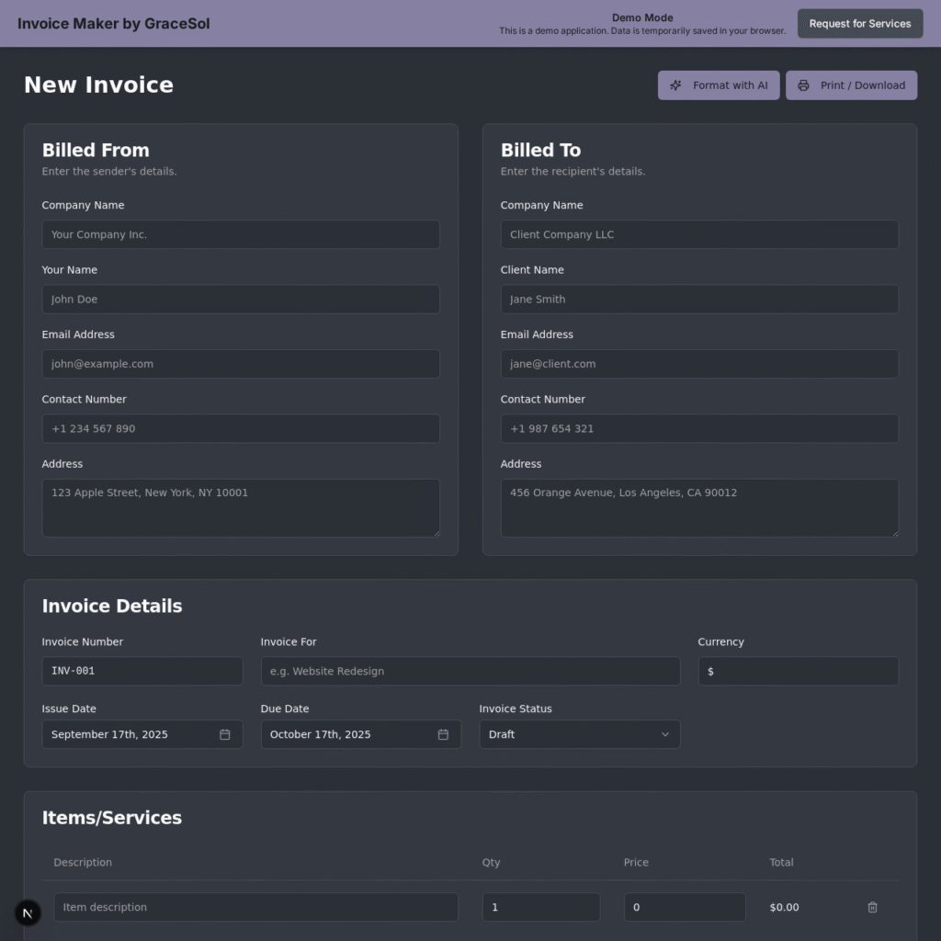Focus the Item description field
This screenshot has width=941, height=941.
[x=255, y=907]
